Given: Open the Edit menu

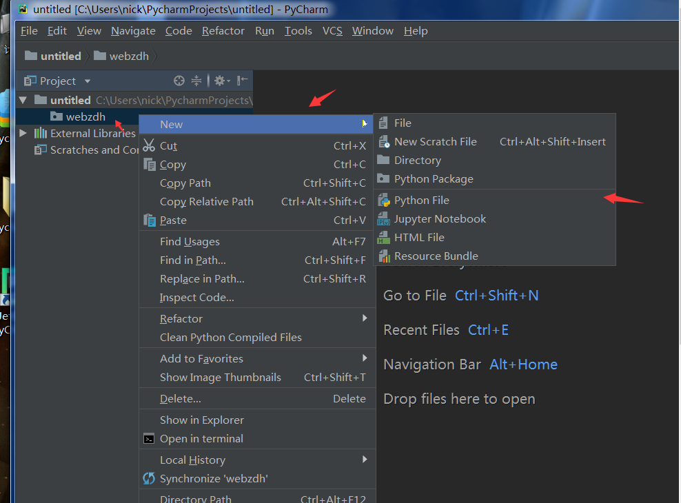Looking at the screenshot, I should (57, 31).
